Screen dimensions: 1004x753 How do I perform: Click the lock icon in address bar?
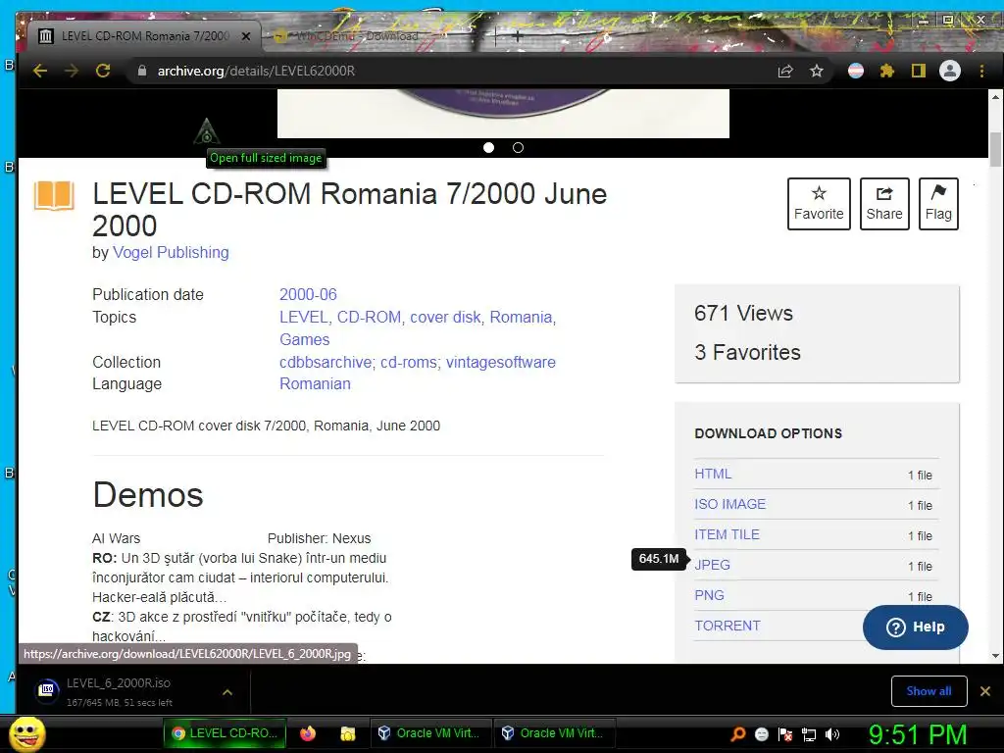click(142, 71)
